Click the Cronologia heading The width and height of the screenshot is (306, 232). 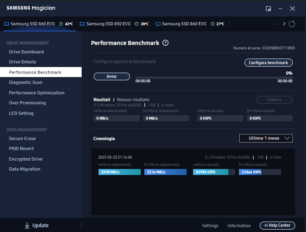tap(104, 138)
